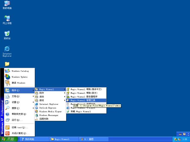
Task: Click the 卸载 Magic Winmail uninstall icon
Action: [x=68, y=112]
